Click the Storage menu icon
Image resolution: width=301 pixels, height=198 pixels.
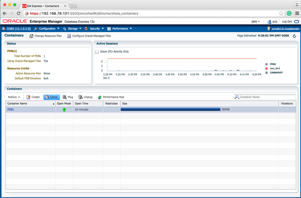[x=65, y=29]
